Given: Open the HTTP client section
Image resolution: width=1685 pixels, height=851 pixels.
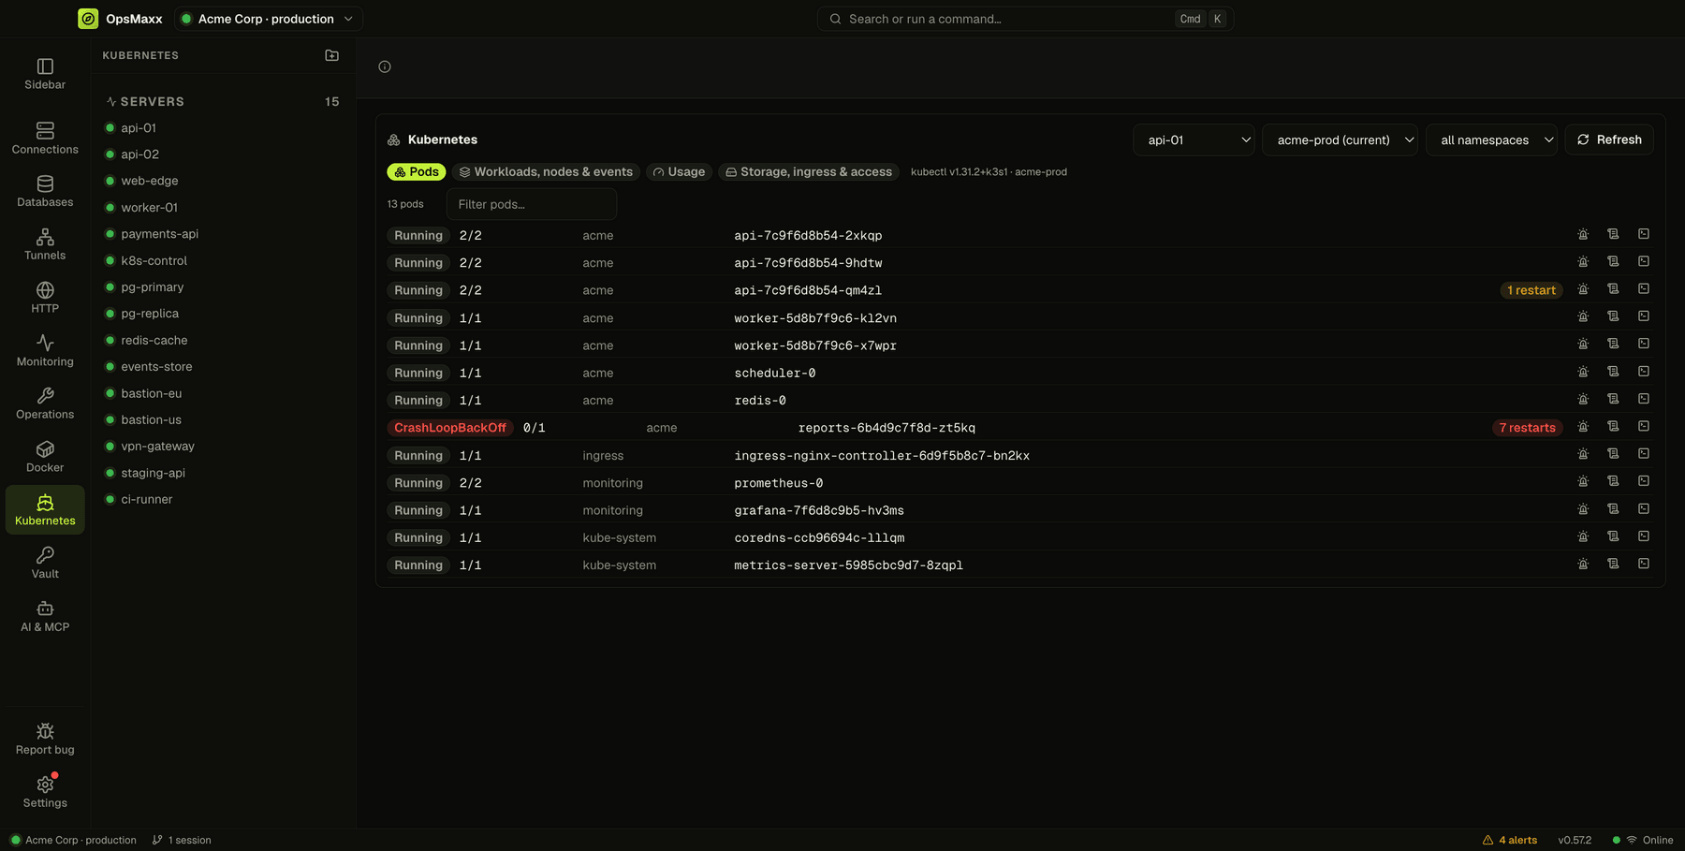Looking at the screenshot, I should [x=45, y=297].
